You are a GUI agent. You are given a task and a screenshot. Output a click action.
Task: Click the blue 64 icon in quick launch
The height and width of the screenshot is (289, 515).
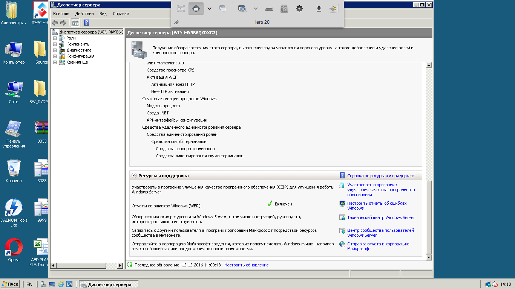(x=69, y=284)
